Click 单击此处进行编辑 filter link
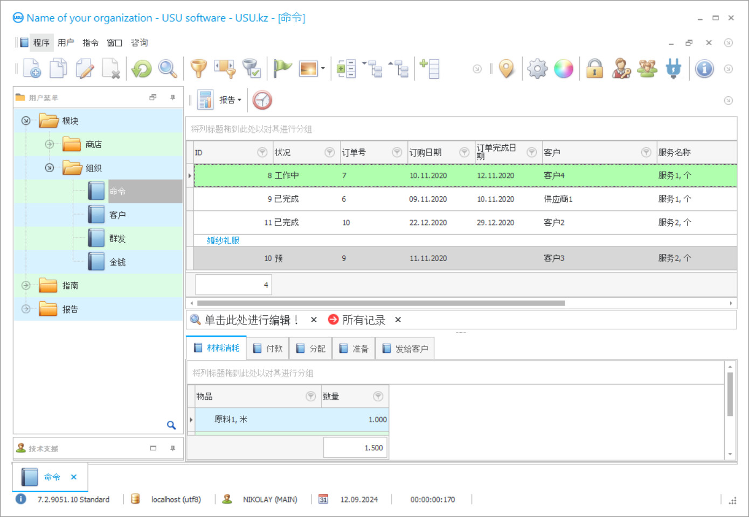The image size is (749, 517). pos(251,320)
